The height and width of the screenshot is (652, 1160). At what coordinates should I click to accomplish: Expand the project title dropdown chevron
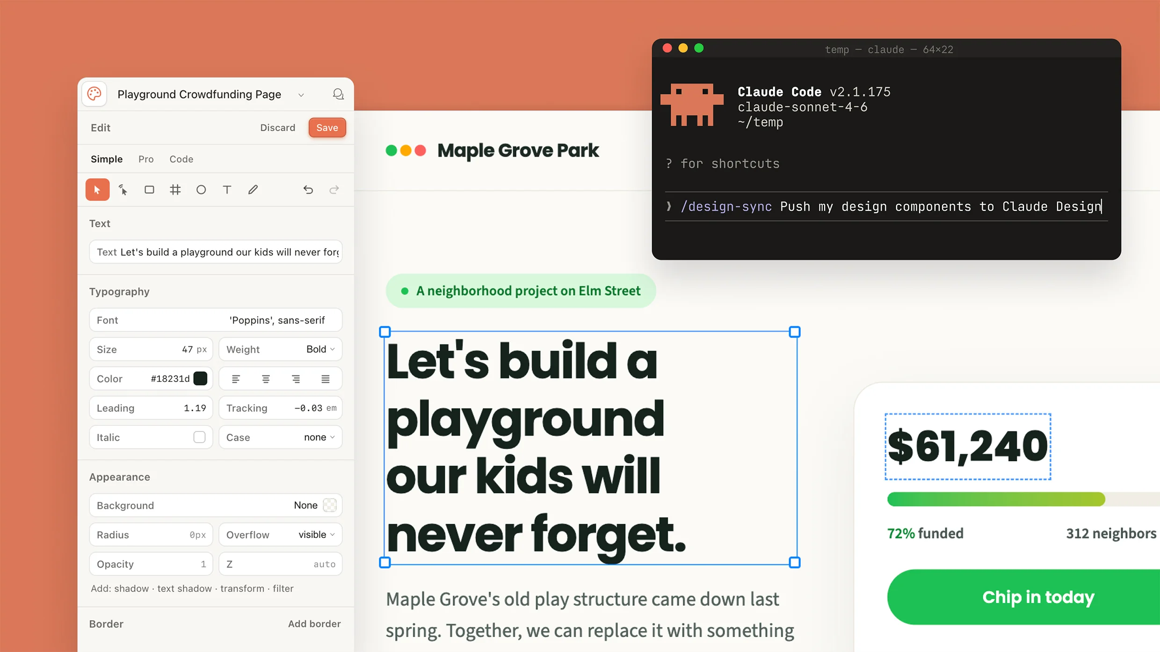coord(301,95)
